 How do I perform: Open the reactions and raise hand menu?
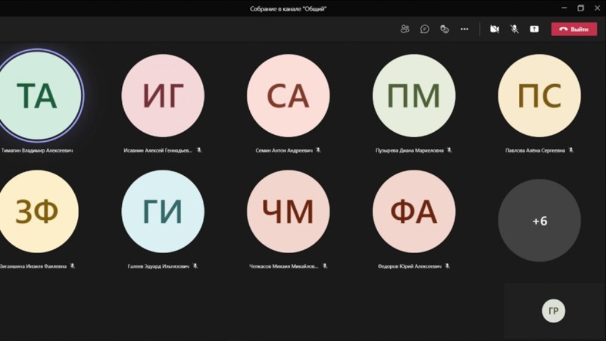pyautogui.click(x=445, y=29)
